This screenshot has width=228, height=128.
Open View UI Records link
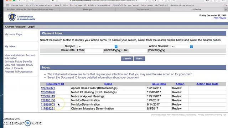point(14,68)
